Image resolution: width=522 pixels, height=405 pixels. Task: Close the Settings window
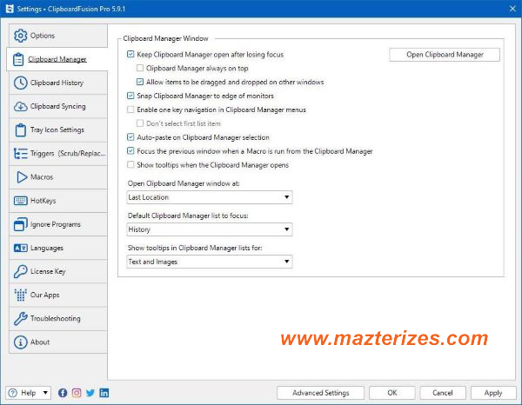pos(512,9)
